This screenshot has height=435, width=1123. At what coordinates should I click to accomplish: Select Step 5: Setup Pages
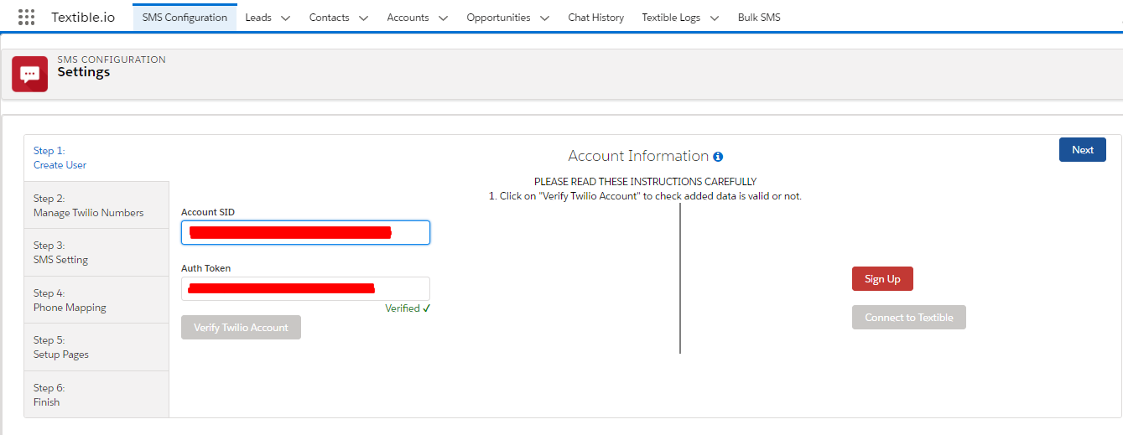(96, 347)
